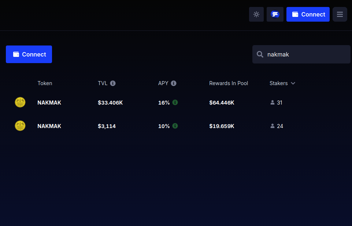Image resolution: width=352 pixels, height=226 pixels.
Task: Click the first NAKMAK token coin icon
Action: [x=20, y=102]
